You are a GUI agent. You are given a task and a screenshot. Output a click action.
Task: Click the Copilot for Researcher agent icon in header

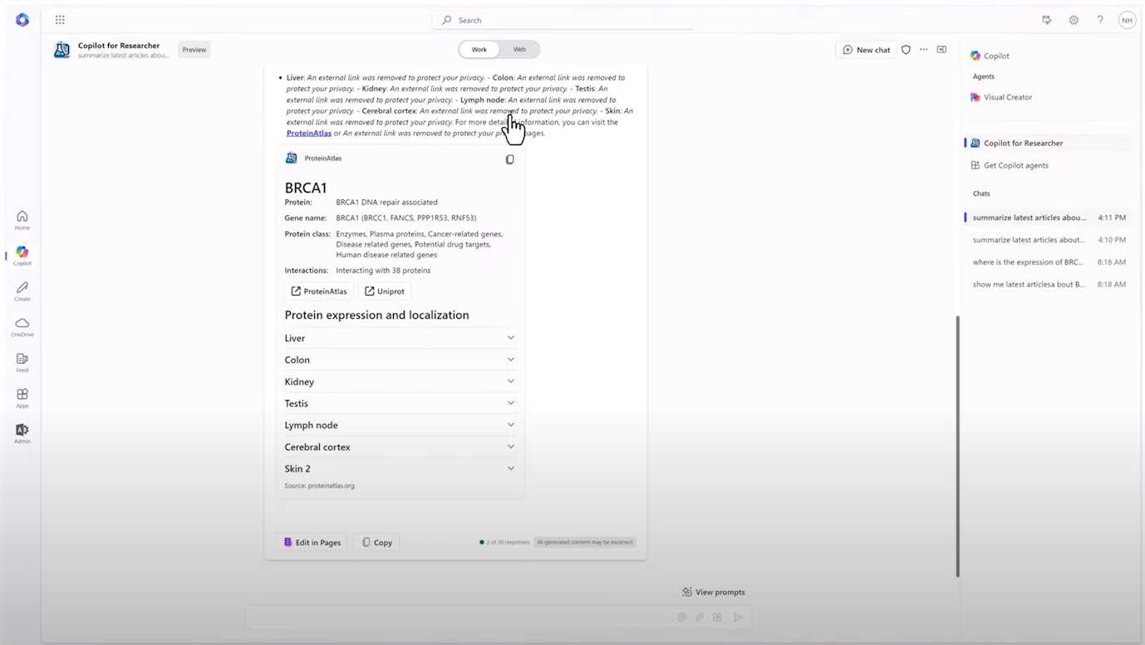[62, 50]
